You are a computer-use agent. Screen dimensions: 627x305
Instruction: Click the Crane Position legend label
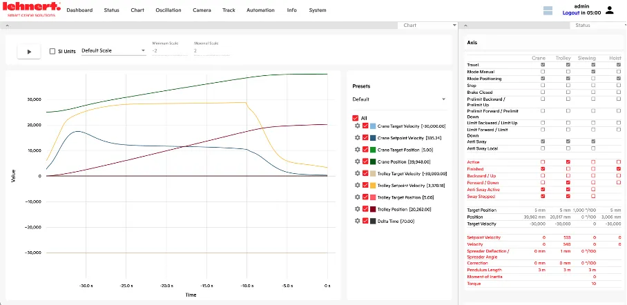[404, 162]
